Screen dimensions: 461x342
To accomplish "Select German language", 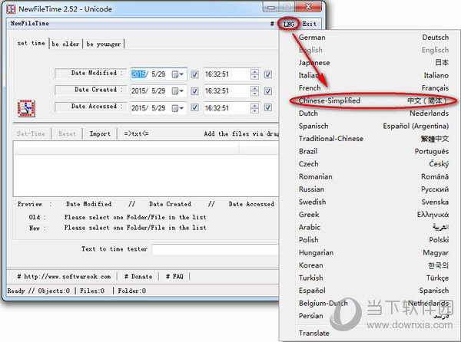I will click(x=373, y=38).
